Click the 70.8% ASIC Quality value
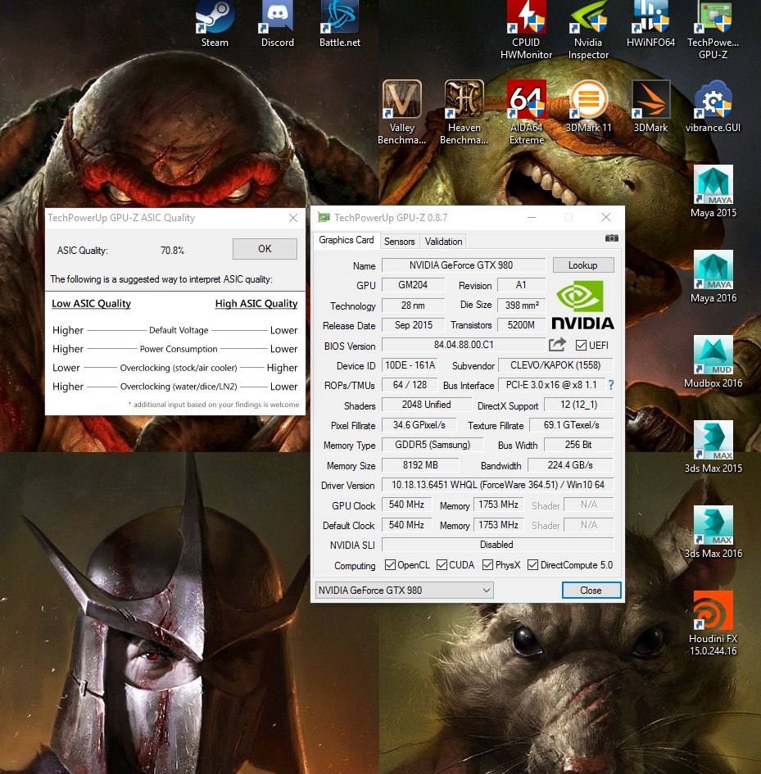761x774 pixels. 172,251
